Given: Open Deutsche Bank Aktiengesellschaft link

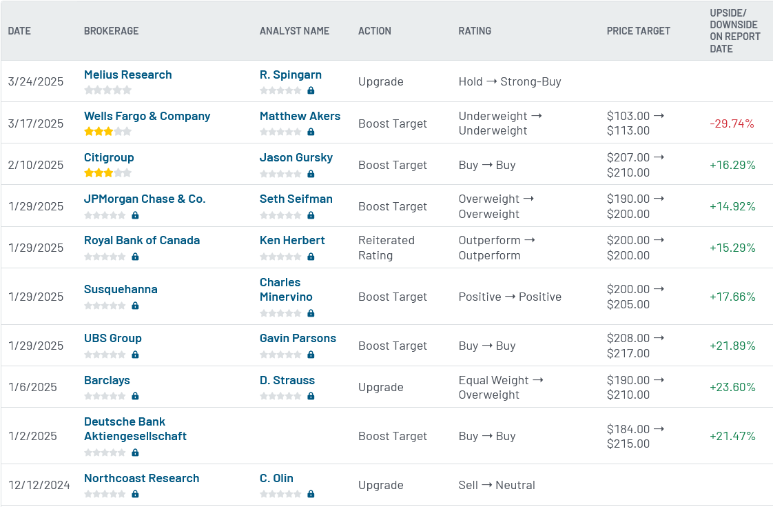Looking at the screenshot, I should point(135,429).
